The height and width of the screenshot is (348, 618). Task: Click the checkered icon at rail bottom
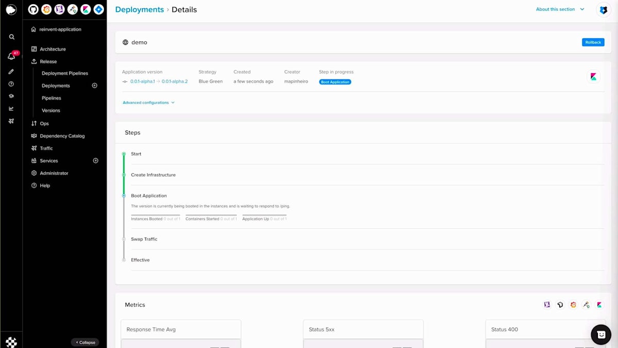pyautogui.click(x=11, y=342)
